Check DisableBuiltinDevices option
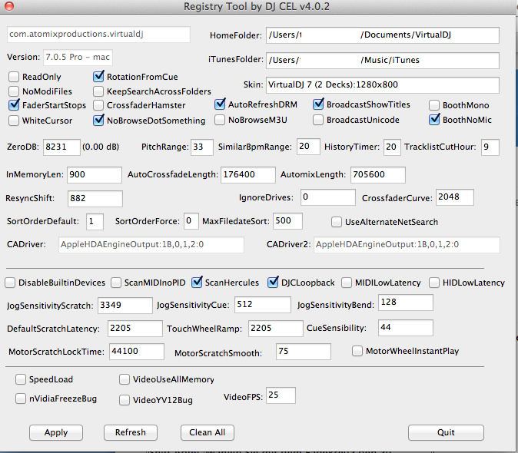This screenshot has height=453, width=518. (x=10, y=283)
